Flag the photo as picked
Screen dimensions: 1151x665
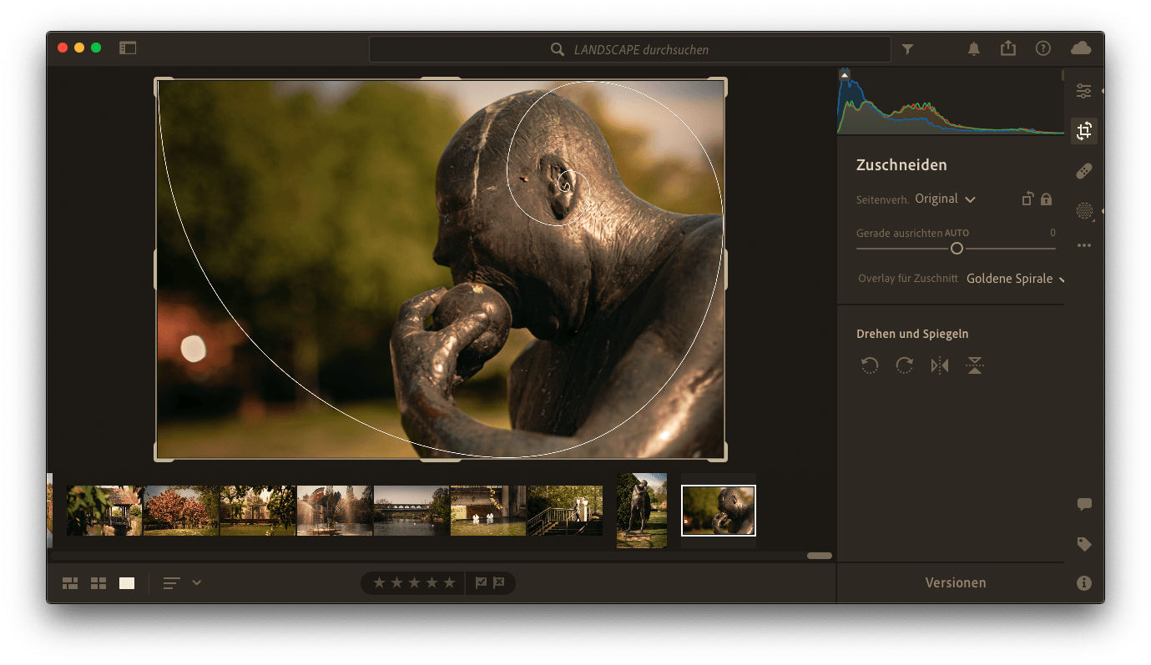click(481, 583)
